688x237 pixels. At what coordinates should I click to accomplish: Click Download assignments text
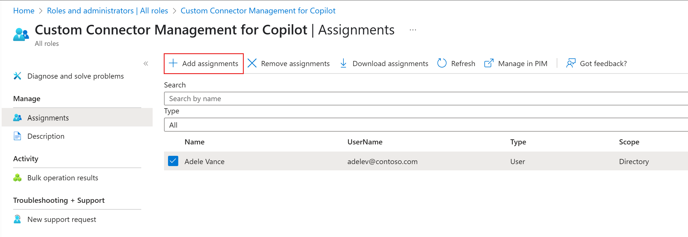click(x=390, y=64)
